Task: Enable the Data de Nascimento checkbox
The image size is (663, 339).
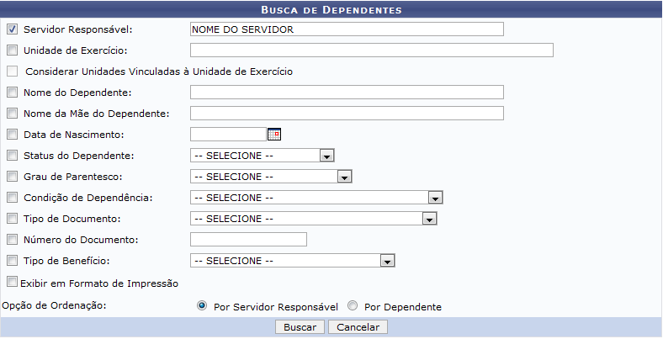Action: click(x=12, y=135)
